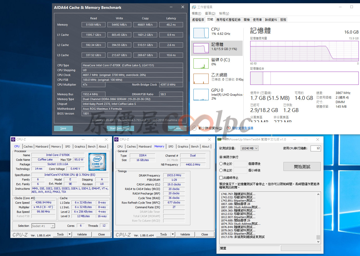The height and width of the screenshot is (256, 360).
Task: Click Tools button in left CPU-Z window
Action: [x=61, y=234]
